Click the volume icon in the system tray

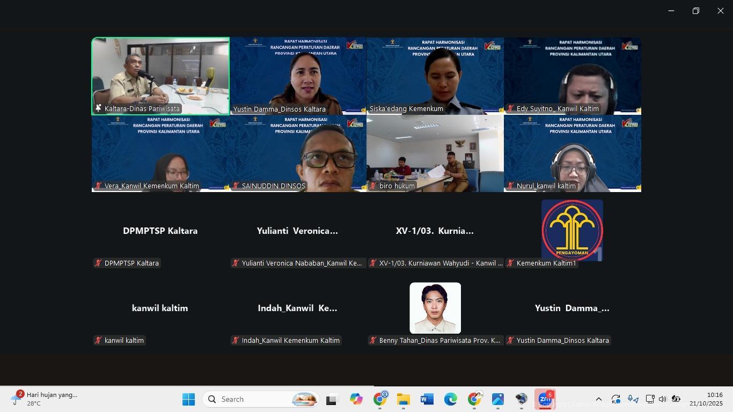tap(662, 399)
